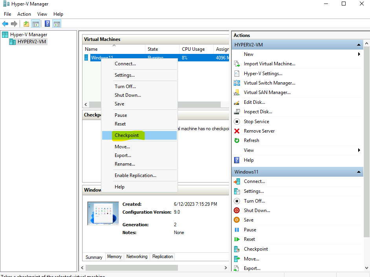Click the Turn Off icon in Actions pane
Screen dimensions: 370x277
237,201
